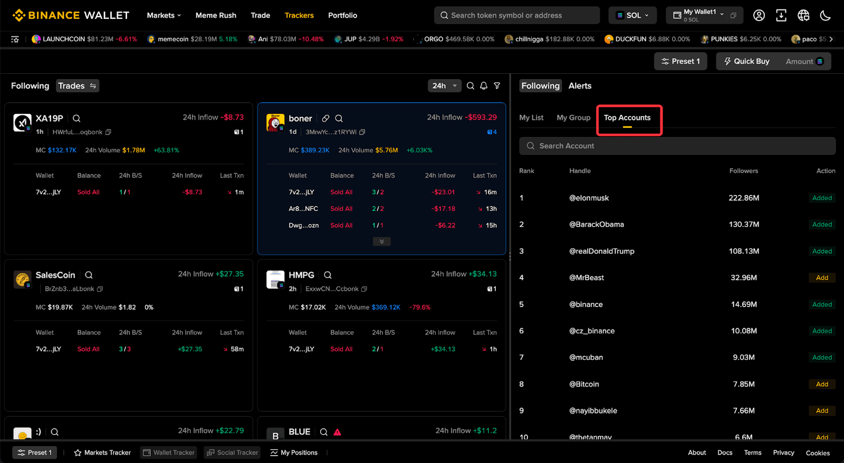Expand the My Wallet1 dropdown

[x=722, y=14]
